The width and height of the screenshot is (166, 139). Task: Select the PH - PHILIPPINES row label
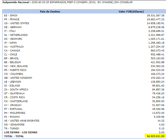pos(15,113)
